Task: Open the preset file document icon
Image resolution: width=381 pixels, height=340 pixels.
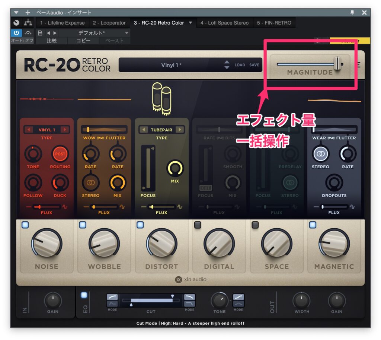Action: coord(40,33)
